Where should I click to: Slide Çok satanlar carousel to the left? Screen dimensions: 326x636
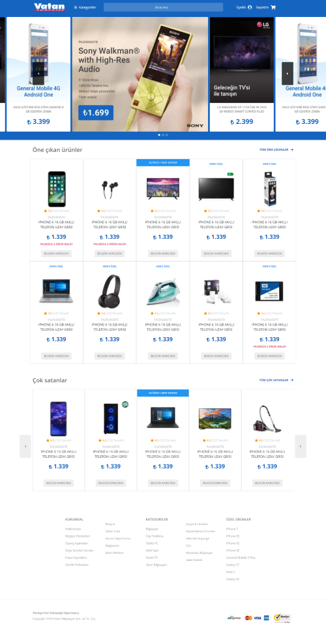point(25,446)
